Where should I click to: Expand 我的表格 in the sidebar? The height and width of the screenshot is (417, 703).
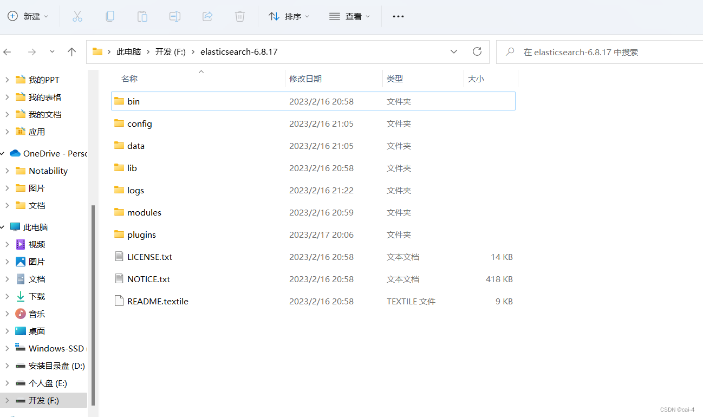tap(7, 97)
